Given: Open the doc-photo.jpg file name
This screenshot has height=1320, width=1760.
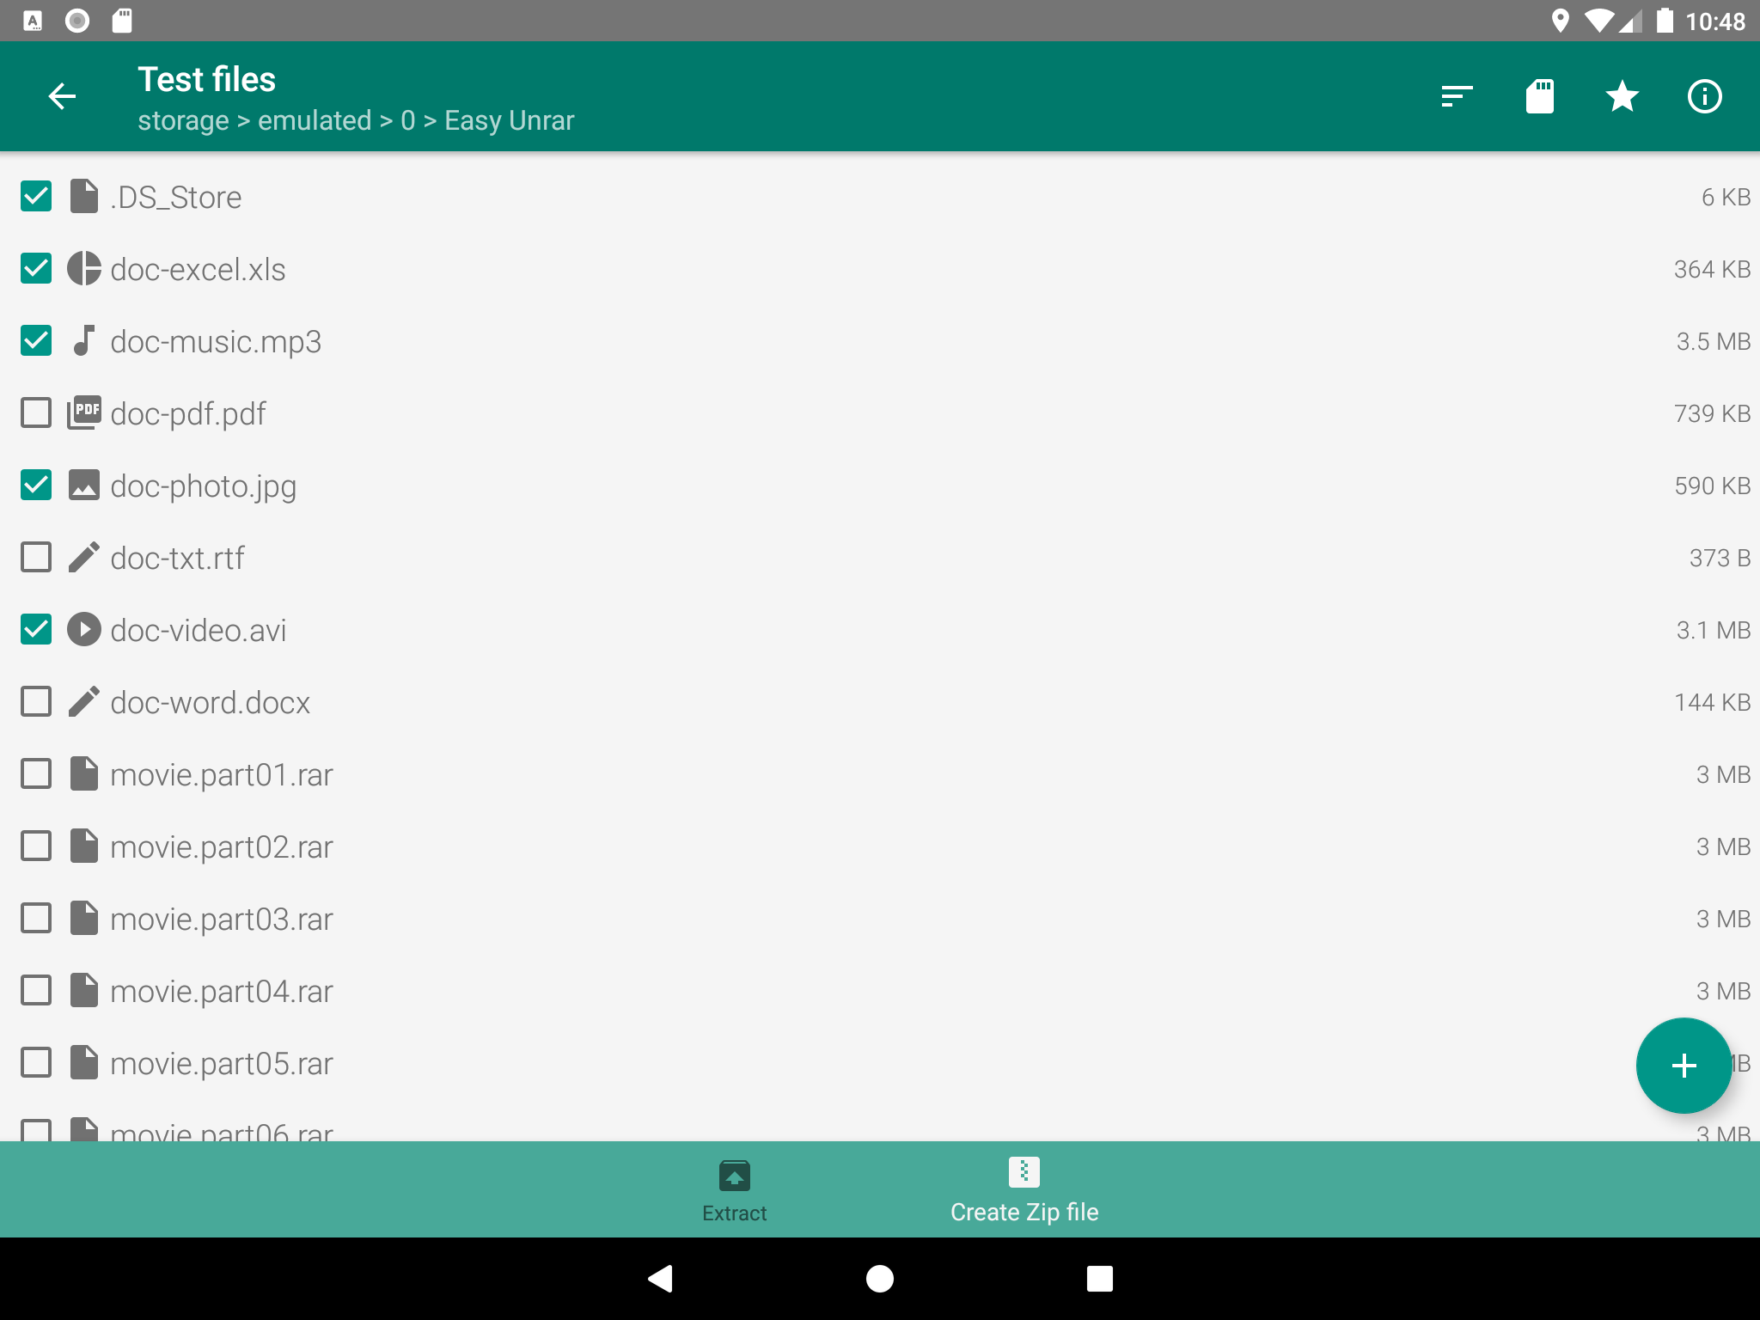Looking at the screenshot, I should point(204,486).
